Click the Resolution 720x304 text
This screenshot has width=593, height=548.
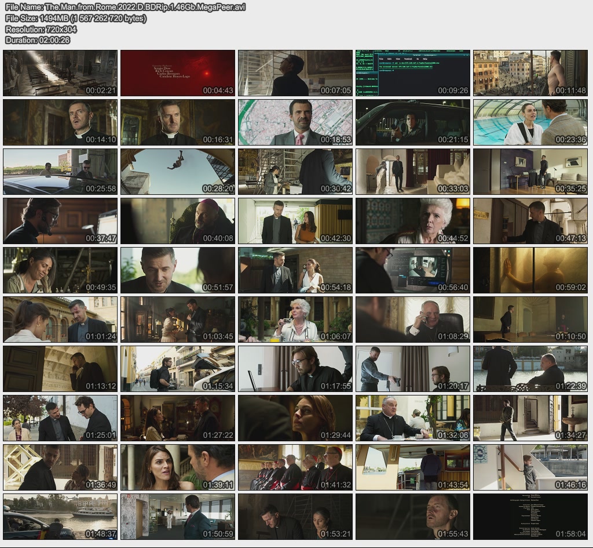(x=41, y=29)
